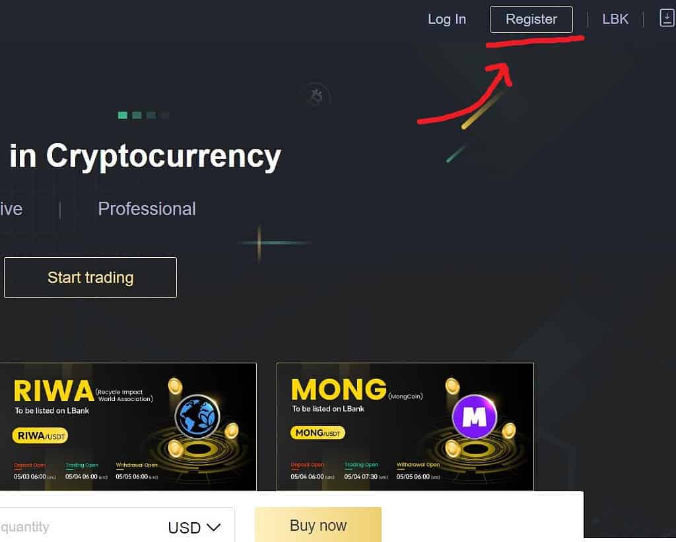Select the fourth carousel indicator dot
This screenshot has width=676, height=542.
click(165, 115)
